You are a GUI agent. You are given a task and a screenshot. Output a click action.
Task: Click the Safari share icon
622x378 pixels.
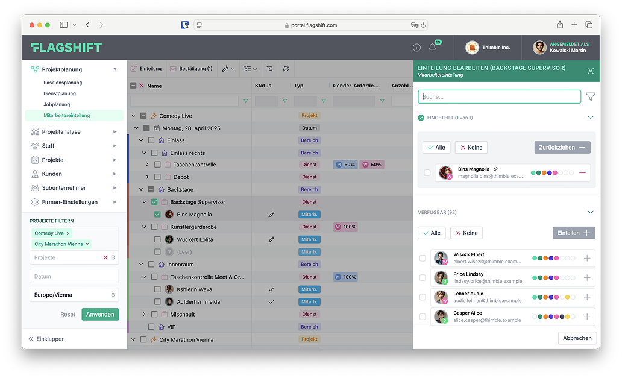560,25
